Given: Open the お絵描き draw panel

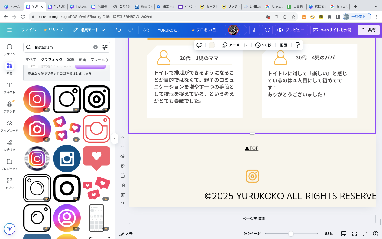Looking at the screenshot, I should click(10, 145).
